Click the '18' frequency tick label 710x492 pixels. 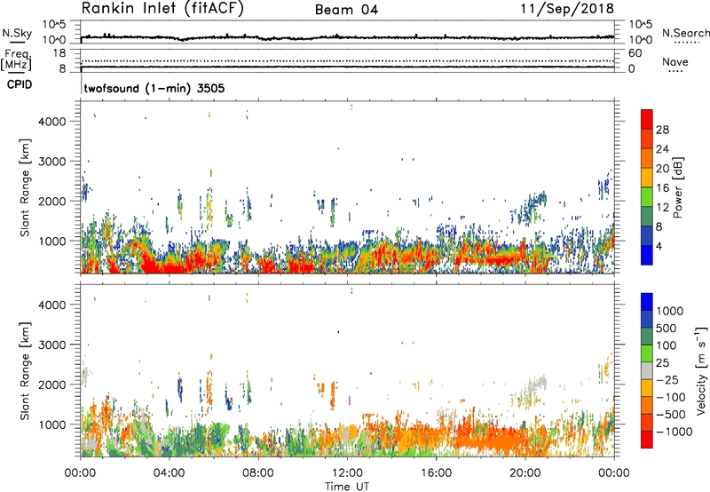(x=59, y=53)
